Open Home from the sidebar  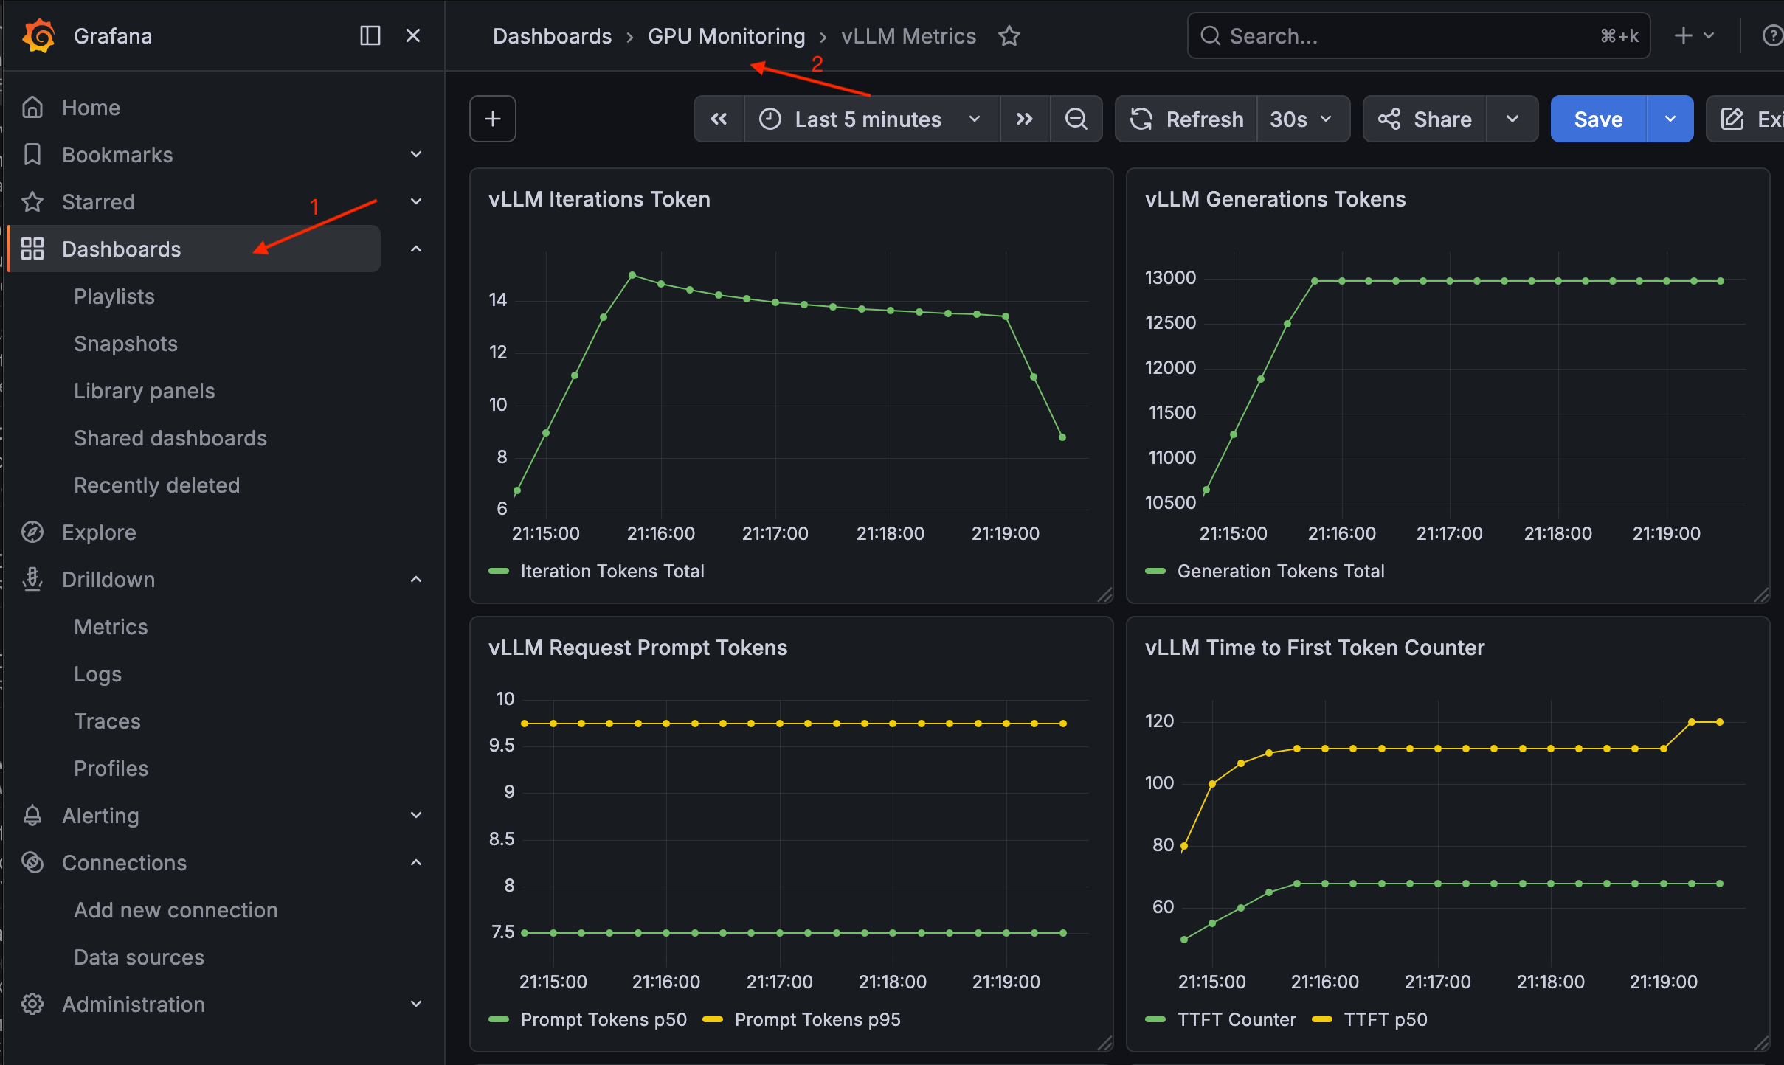(x=91, y=108)
